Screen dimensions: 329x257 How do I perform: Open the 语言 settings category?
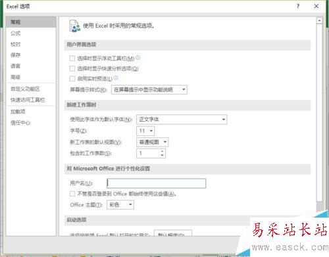31,66
